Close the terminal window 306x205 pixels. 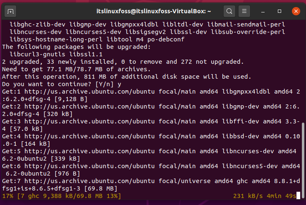296,11
